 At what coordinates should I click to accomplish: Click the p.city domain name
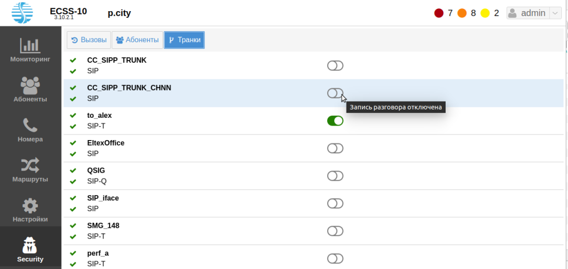(x=119, y=13)
